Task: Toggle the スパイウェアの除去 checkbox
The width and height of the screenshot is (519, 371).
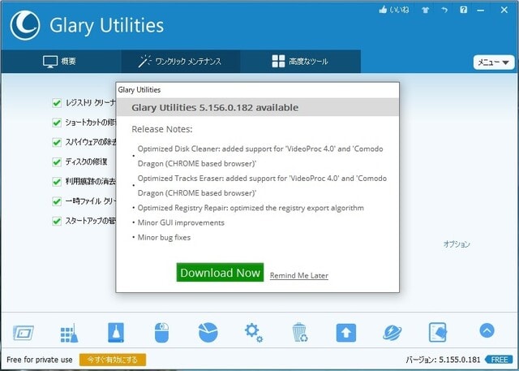Action: tap(57, 142)
